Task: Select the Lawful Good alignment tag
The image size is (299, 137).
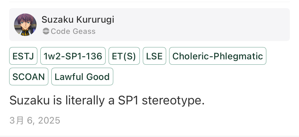Action: coord(82,77)
